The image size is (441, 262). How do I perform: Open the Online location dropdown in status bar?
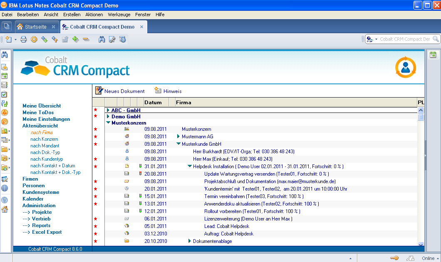pyautogui.click(x=430, y=258)
